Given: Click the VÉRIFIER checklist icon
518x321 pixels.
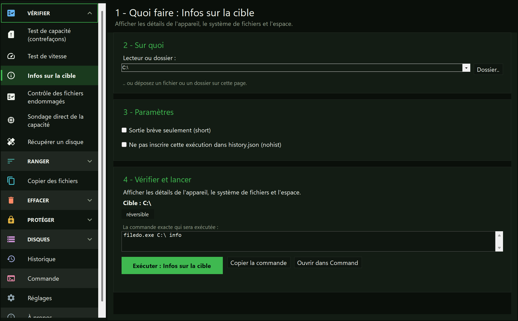Looking at the screenshot, I should point(11,13).
